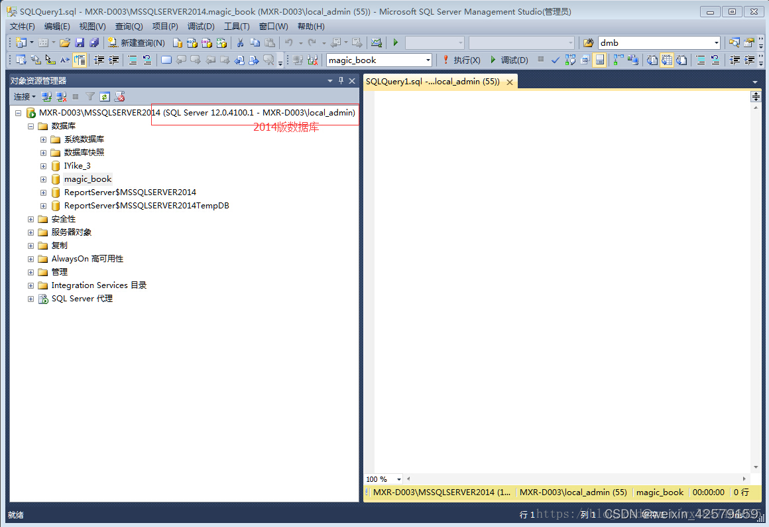Click the Connect Object Explorer icon beside 连接

pos(46,97)
